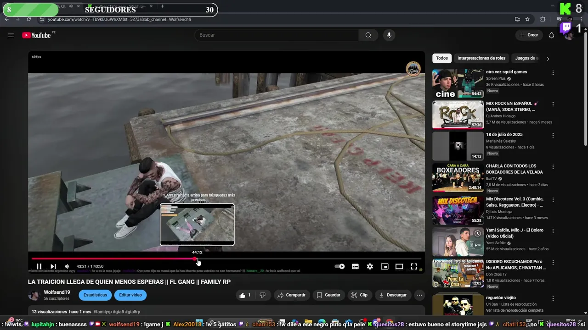The height and width of the screenshot is (330, 588).
Task: Click Wolfsend19 channel avatar
Action: (34, 295)
